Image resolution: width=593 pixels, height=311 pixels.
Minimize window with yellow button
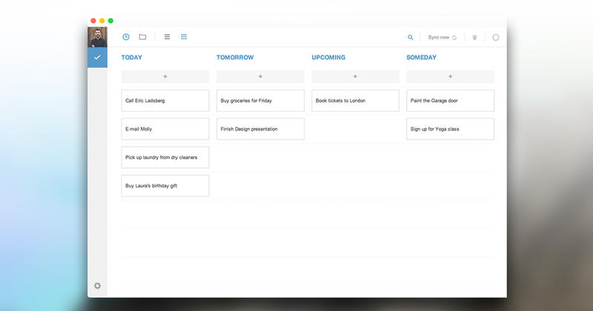102,21
